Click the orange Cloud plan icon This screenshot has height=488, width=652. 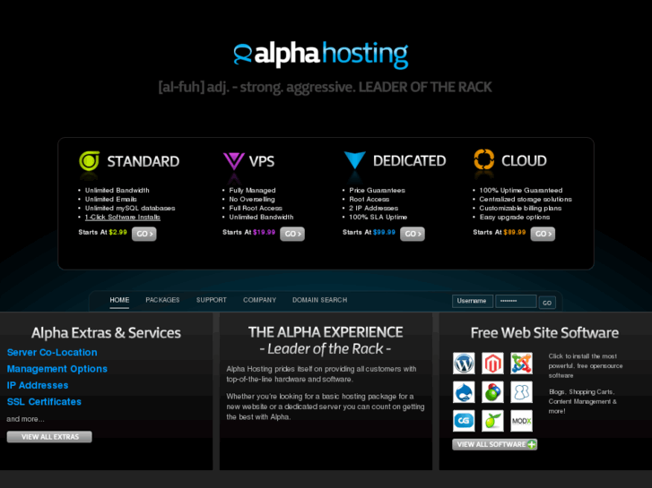(x=484, y=159)
